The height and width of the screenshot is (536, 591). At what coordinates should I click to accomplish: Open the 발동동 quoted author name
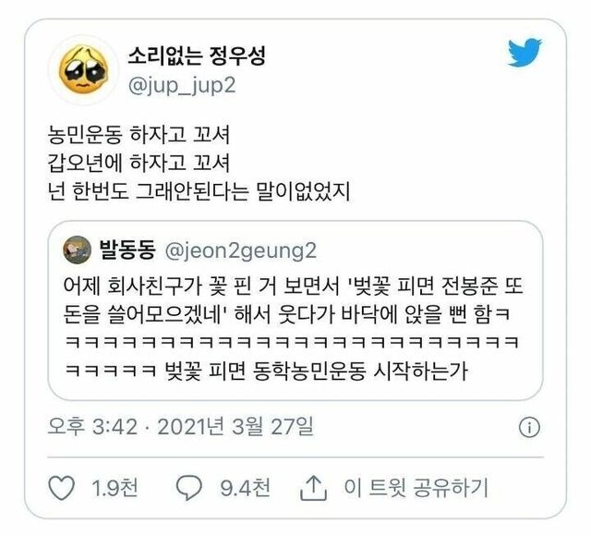127,250
